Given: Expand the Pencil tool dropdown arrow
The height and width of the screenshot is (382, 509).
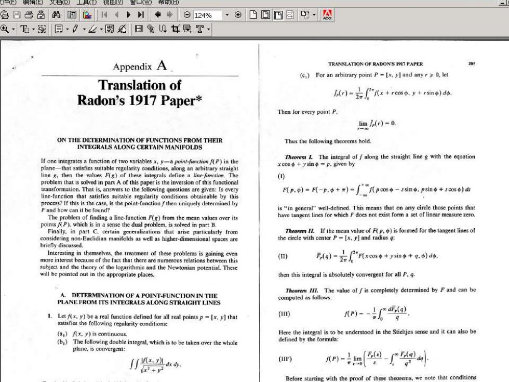Looking at the screenshot, I should (84, 30).
